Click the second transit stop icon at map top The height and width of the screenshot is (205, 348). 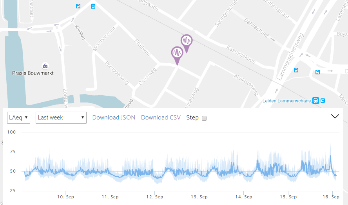(x=93, y=6)
